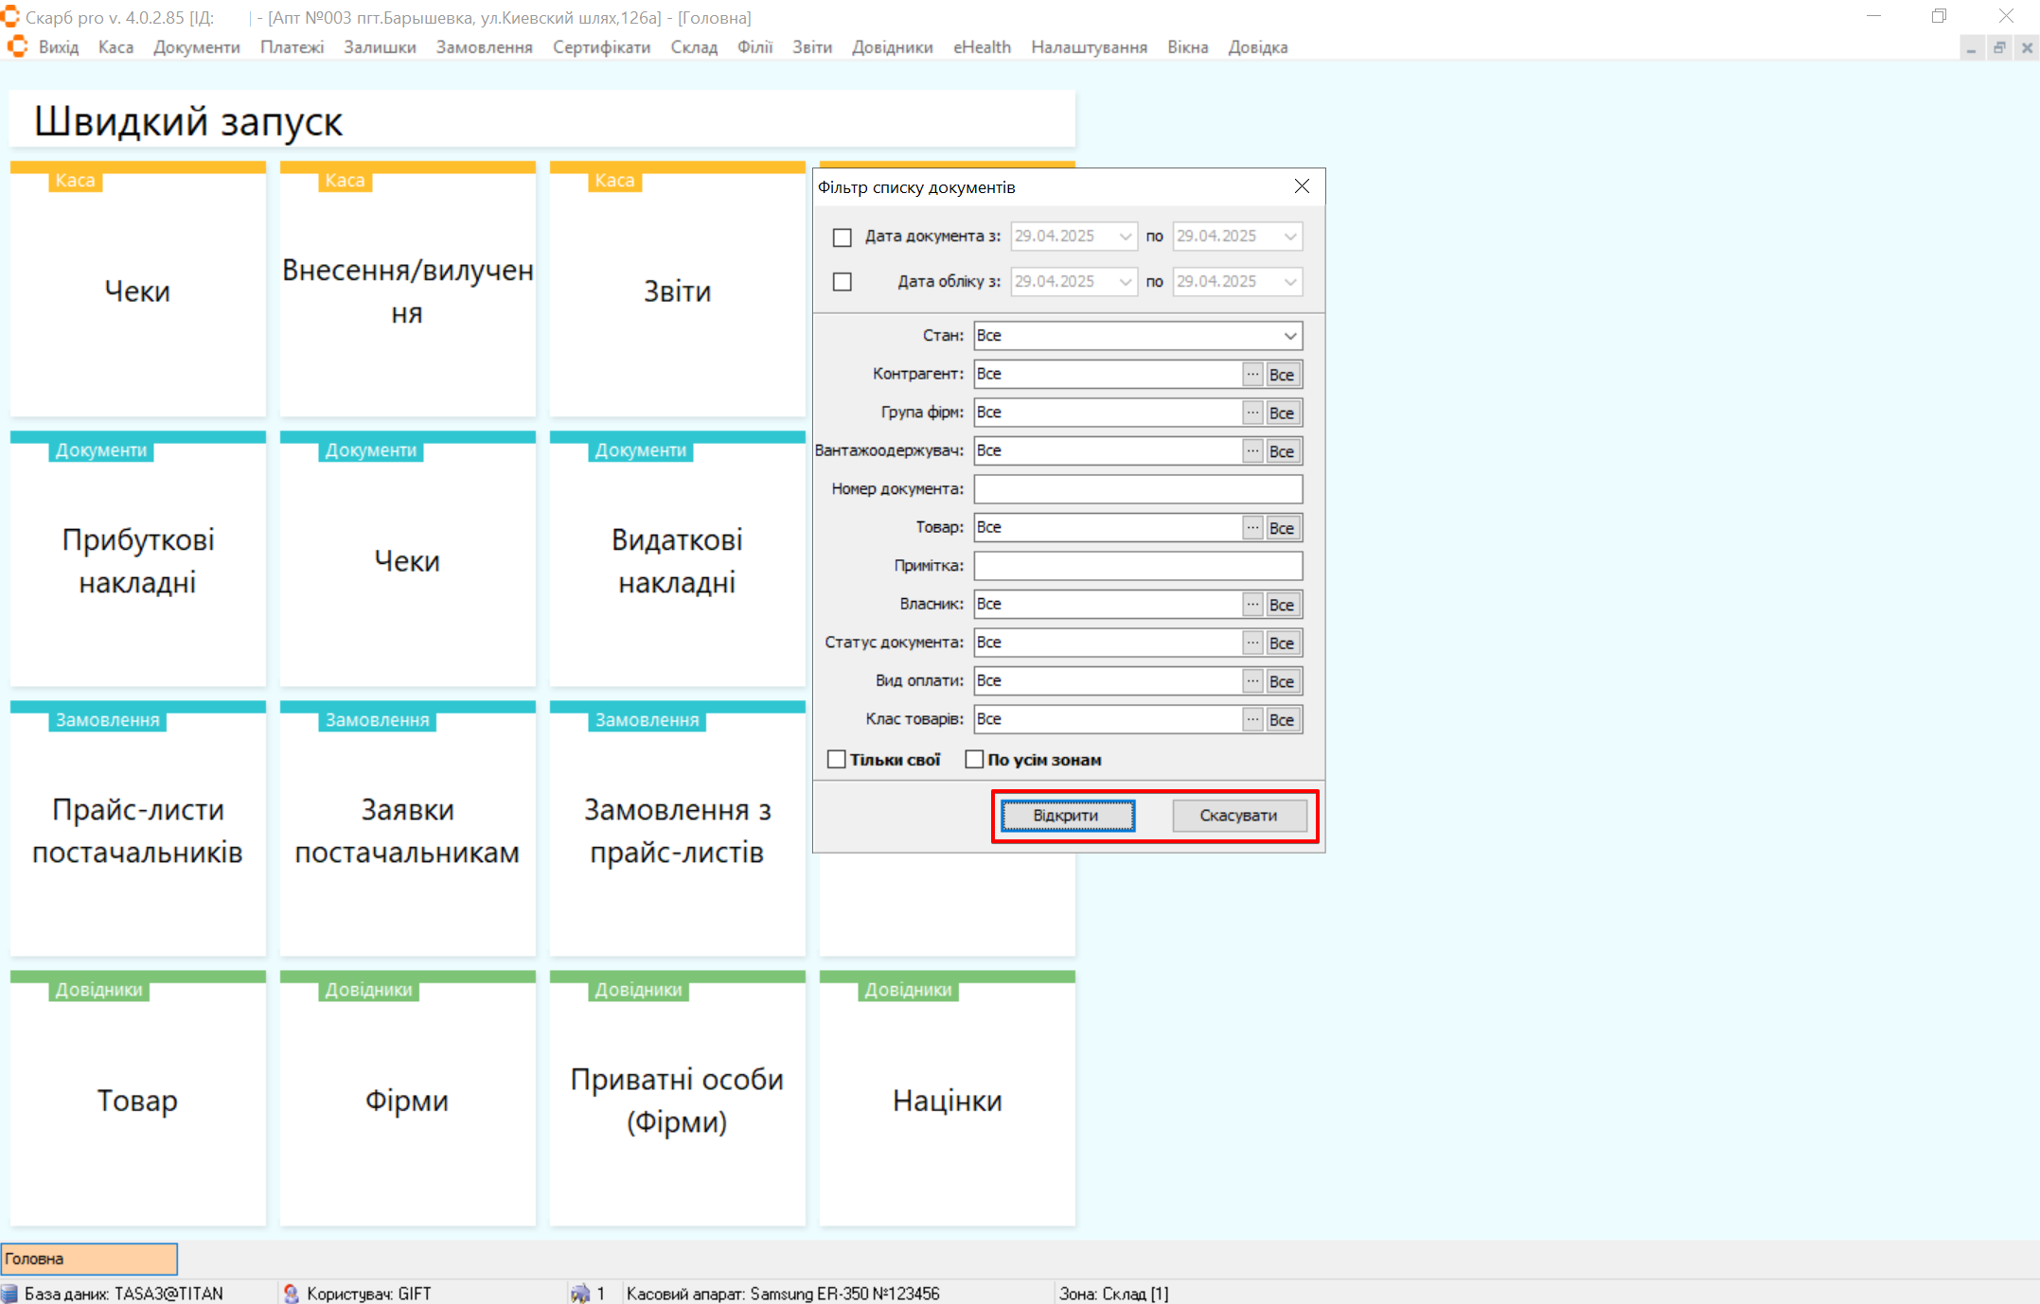Expand the Стан dropdown list
Screen dimensions: 2040x1304
click(1289, 336)
